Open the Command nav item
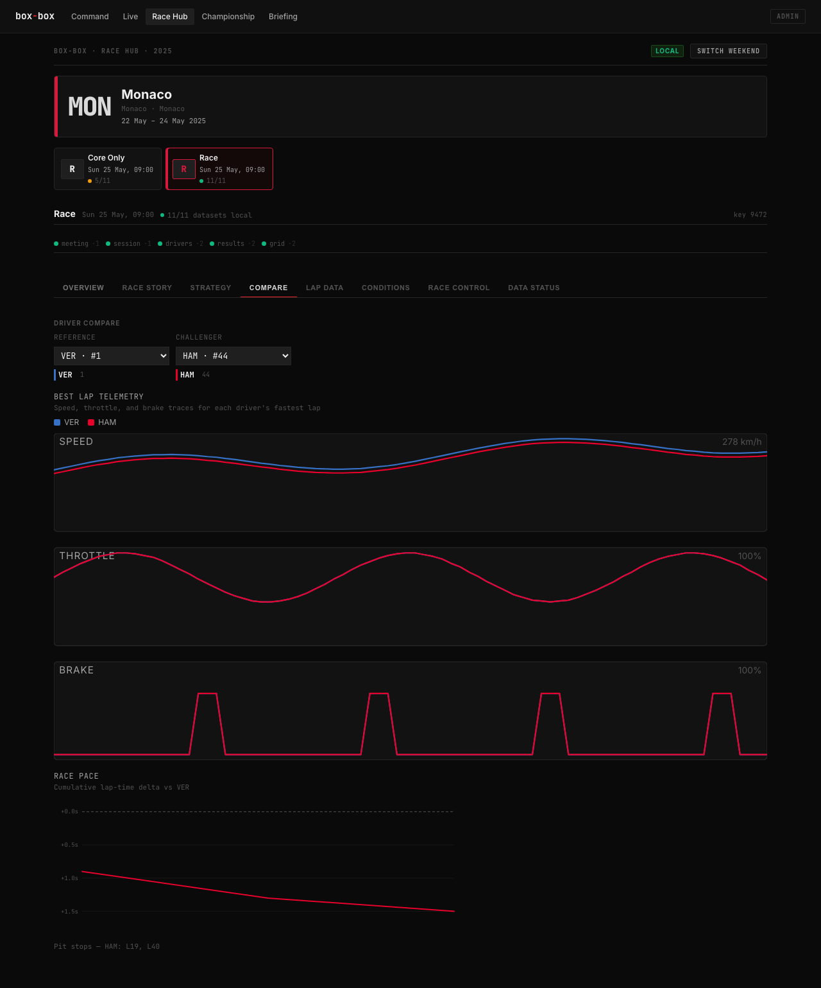The width and height of the screenshot is (821, 988). (x=90, y=17)
